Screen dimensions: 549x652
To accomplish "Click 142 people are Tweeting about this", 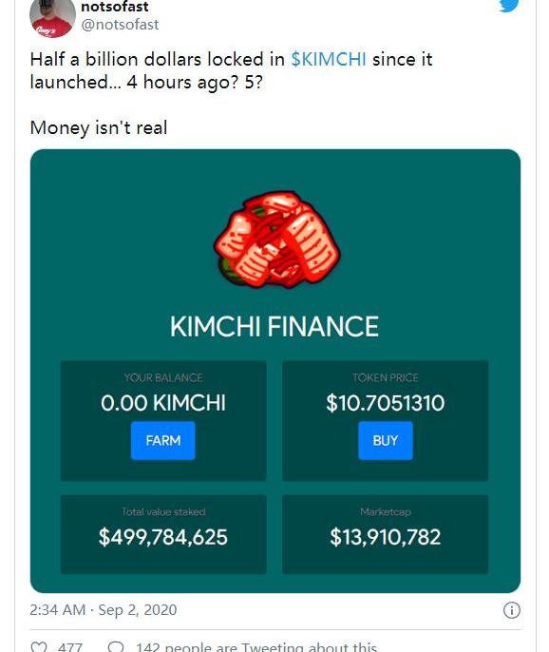I will tap(256, 647).
